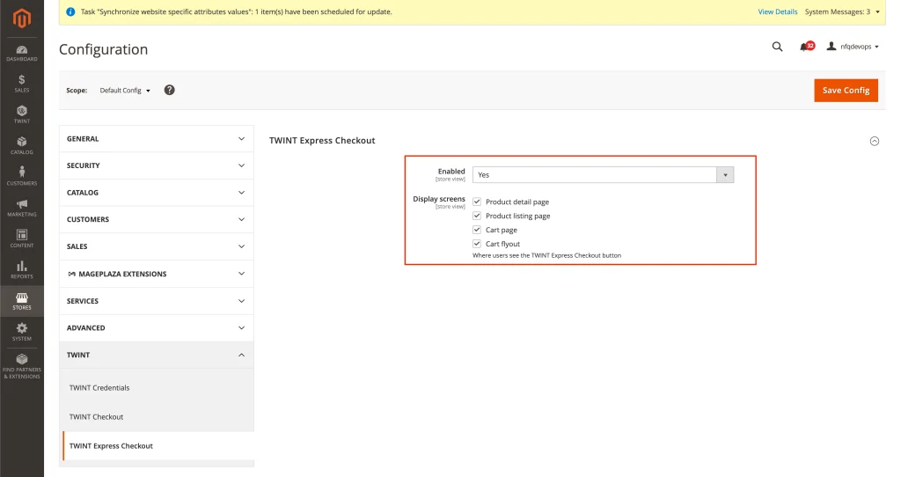Open the TWINT sidebar icon

[x=22, y=115]
